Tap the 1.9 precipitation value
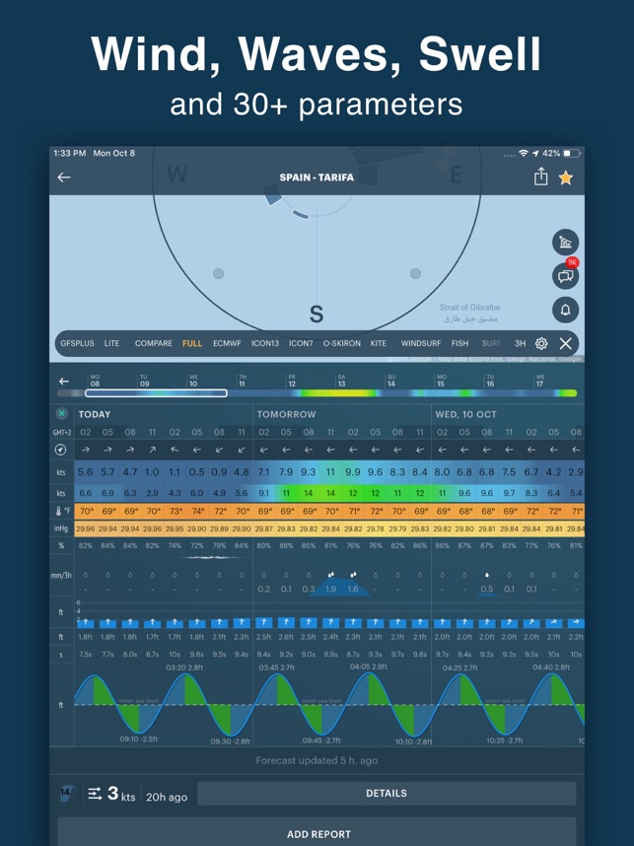This screenshot has height=846, width=634. [x=330, y=590]
